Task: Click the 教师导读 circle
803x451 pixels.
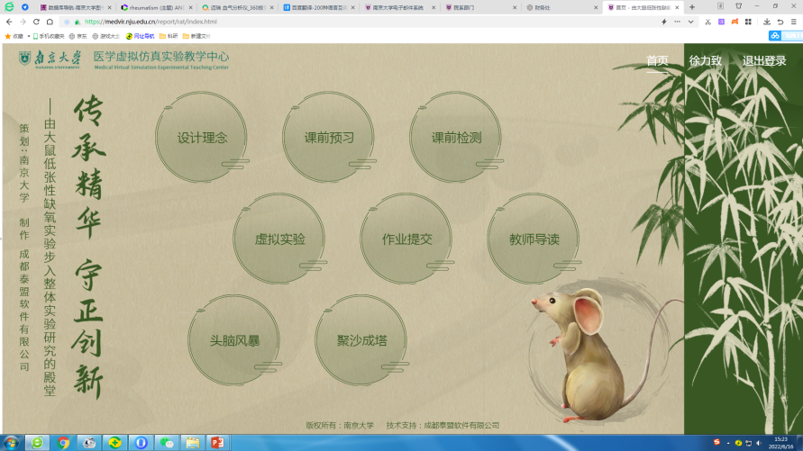Action: [534, 239]
